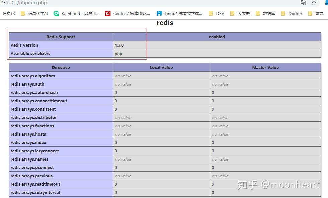Click the redis.arrays.algorithm directive cell
The height and width of the screenshot is (198, 328).
click(32, 76)
